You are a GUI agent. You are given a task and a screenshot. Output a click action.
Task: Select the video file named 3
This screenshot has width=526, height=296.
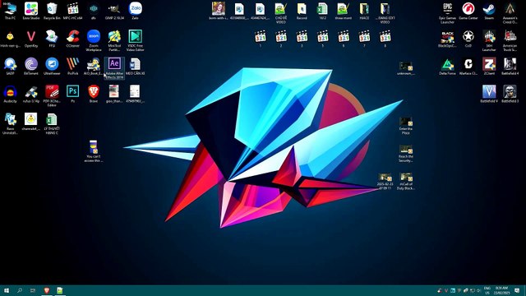(302, 39)
